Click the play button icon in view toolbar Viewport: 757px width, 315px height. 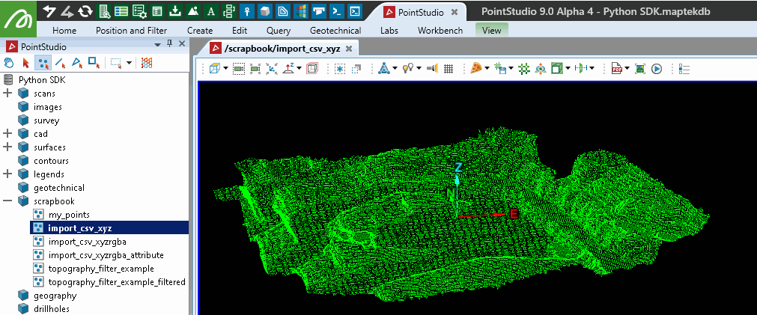656,68
